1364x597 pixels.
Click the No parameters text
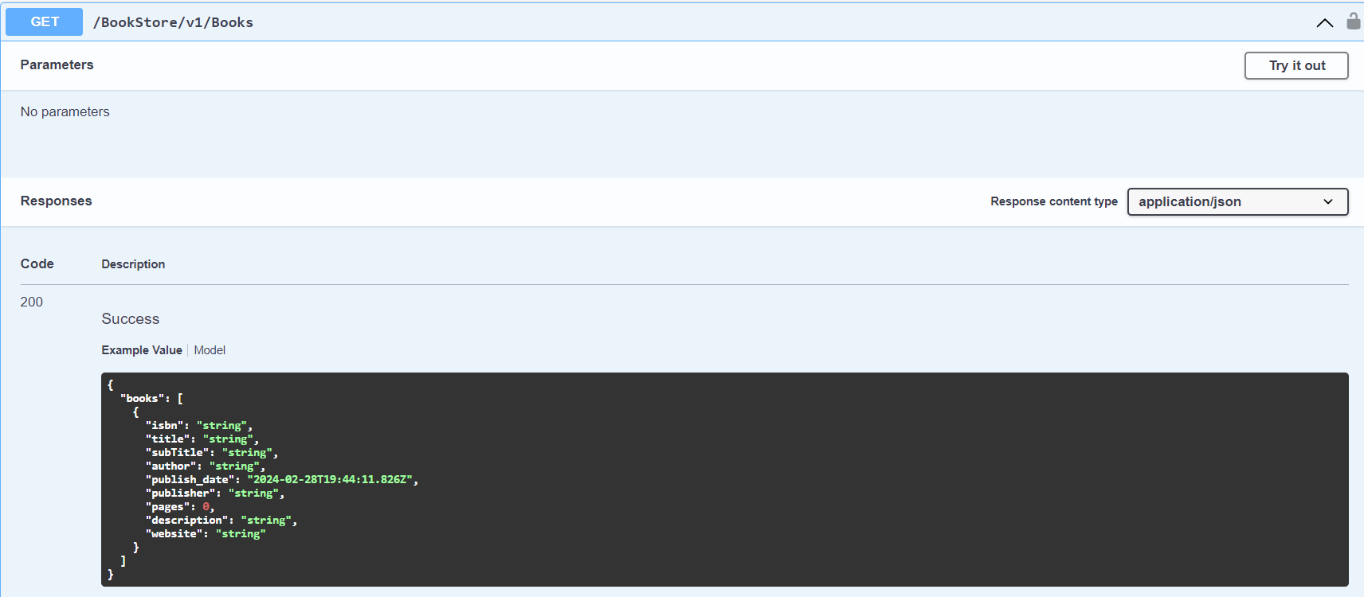[65, 111]
